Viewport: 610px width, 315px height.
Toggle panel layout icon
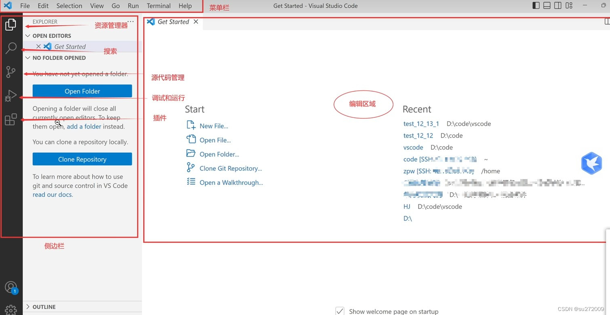(547, 6)
